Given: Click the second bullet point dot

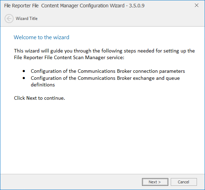Looking at the screenshot, I should click(x=24, y=78).
